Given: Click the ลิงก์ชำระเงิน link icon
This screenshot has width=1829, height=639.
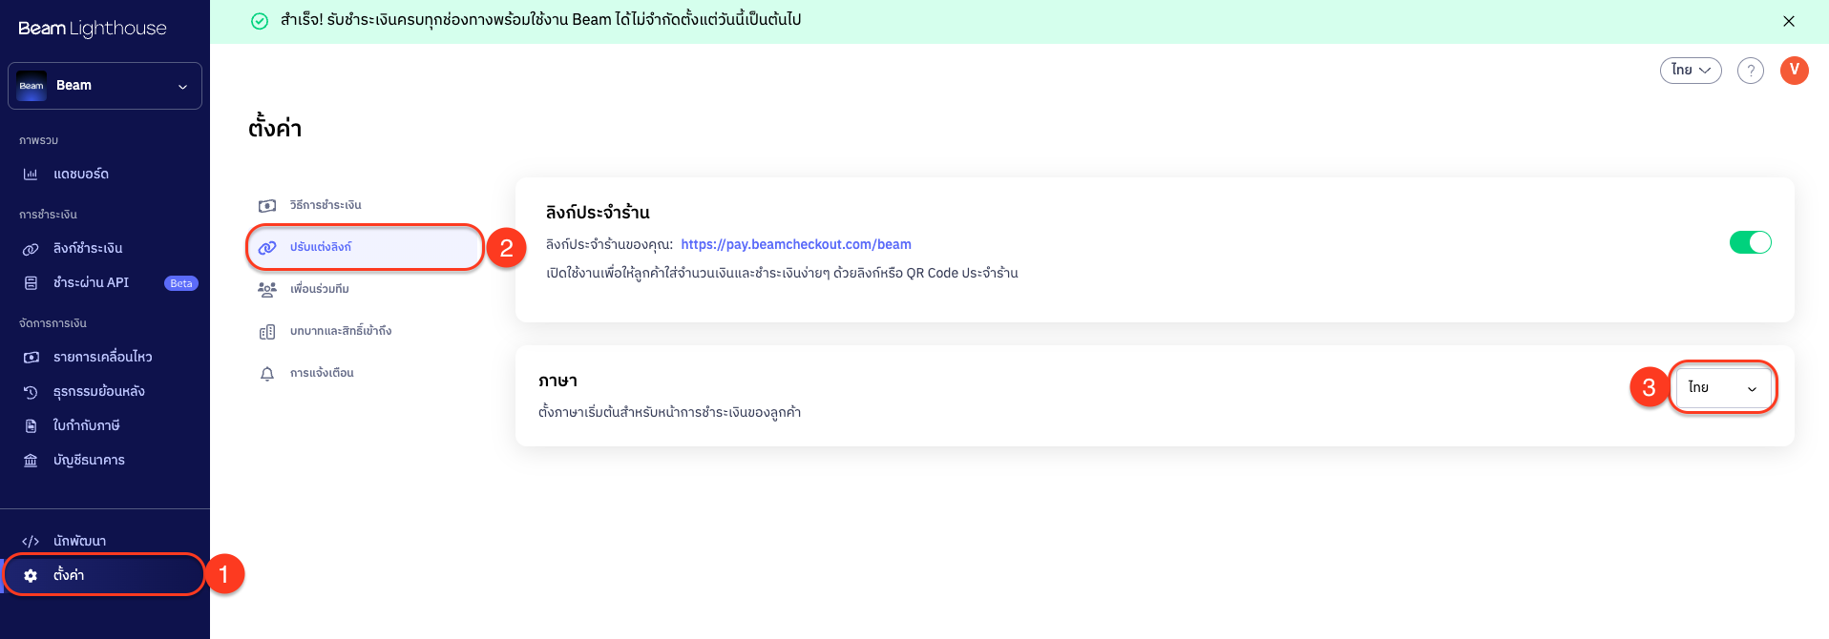Looking at the screenshot, I should tap(31, 249).
